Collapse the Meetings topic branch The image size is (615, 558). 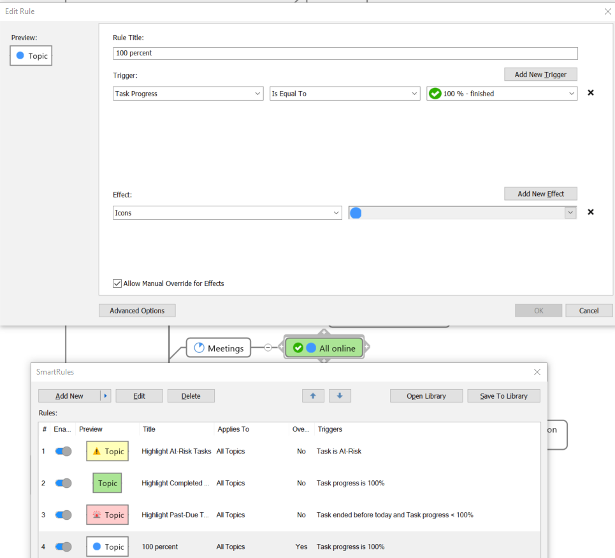[268, 348]
